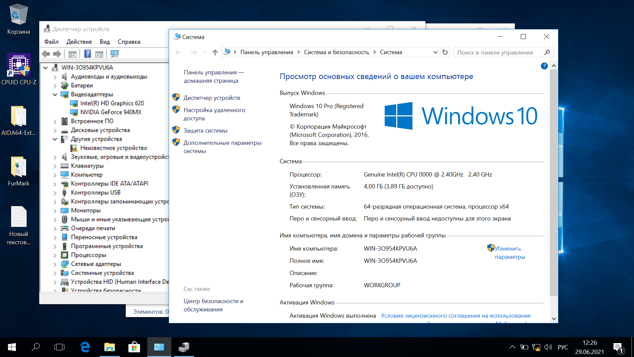Switch to Control Panel taskbar button

[159, 347]
